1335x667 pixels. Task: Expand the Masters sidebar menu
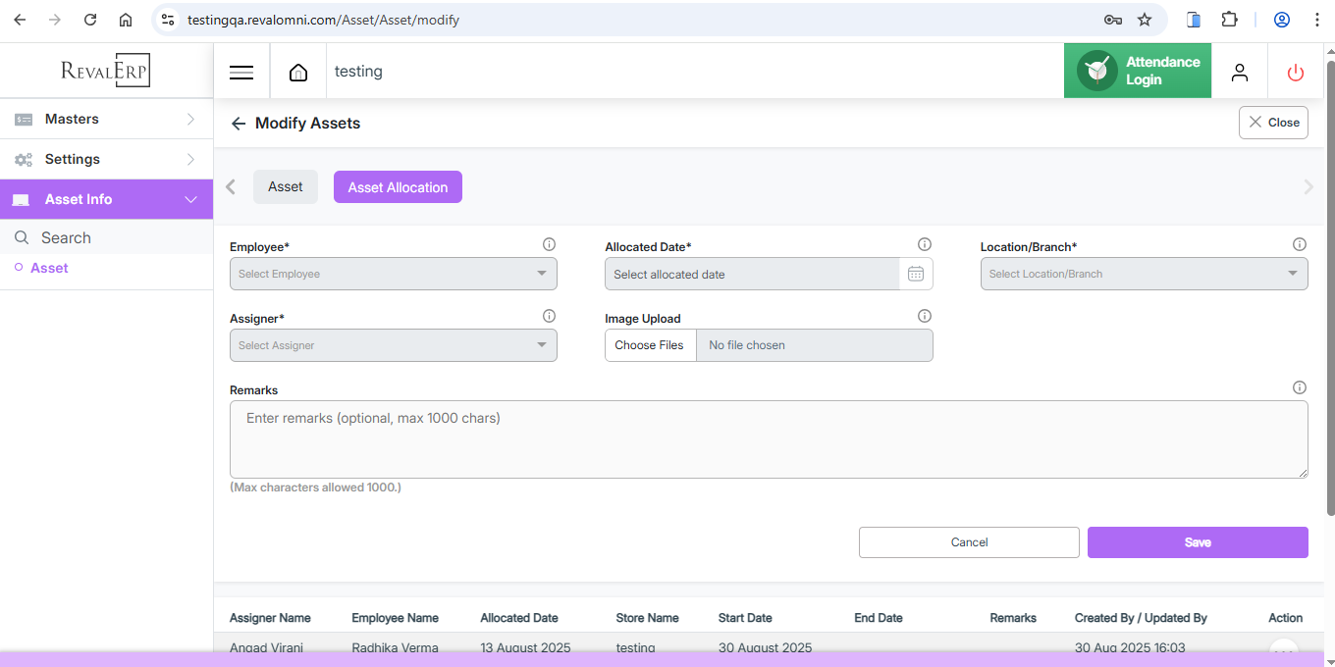coord(106,120)
